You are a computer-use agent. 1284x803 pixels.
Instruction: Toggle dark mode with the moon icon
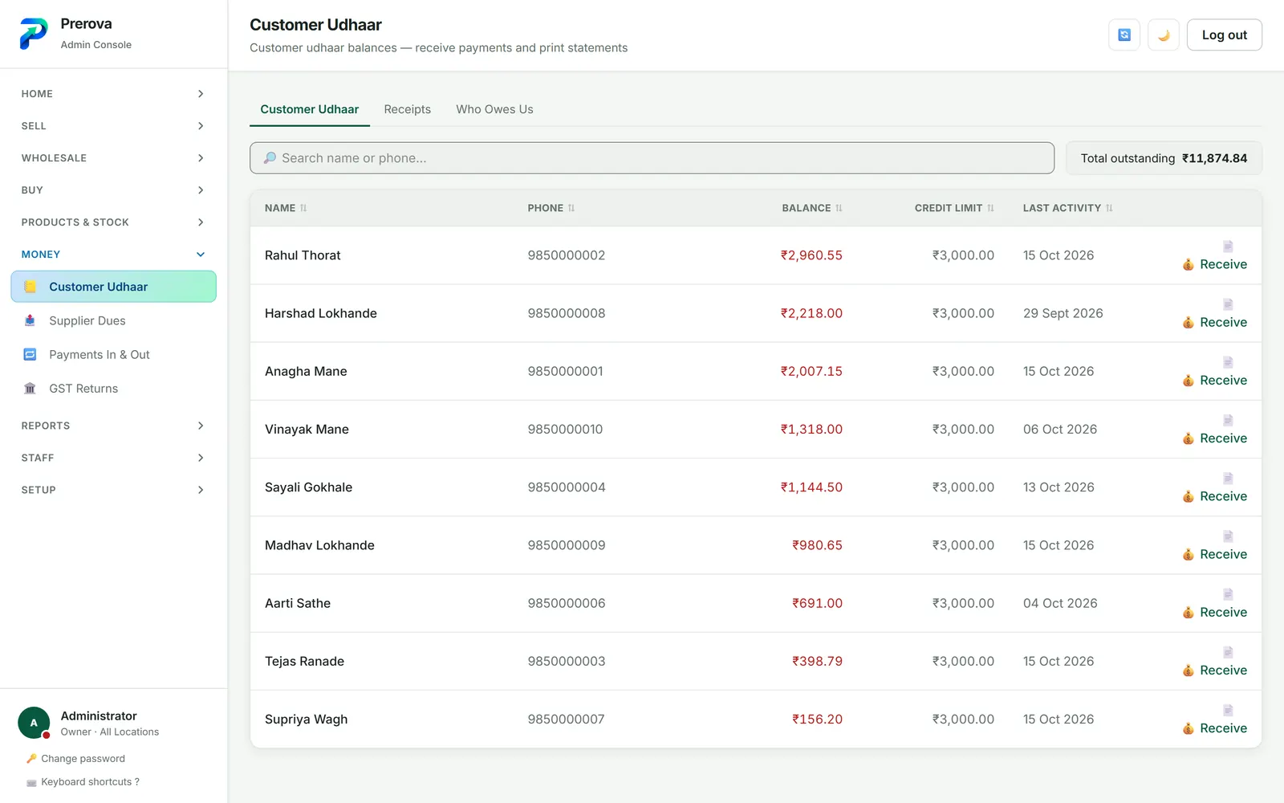(x=1164, y=35)
